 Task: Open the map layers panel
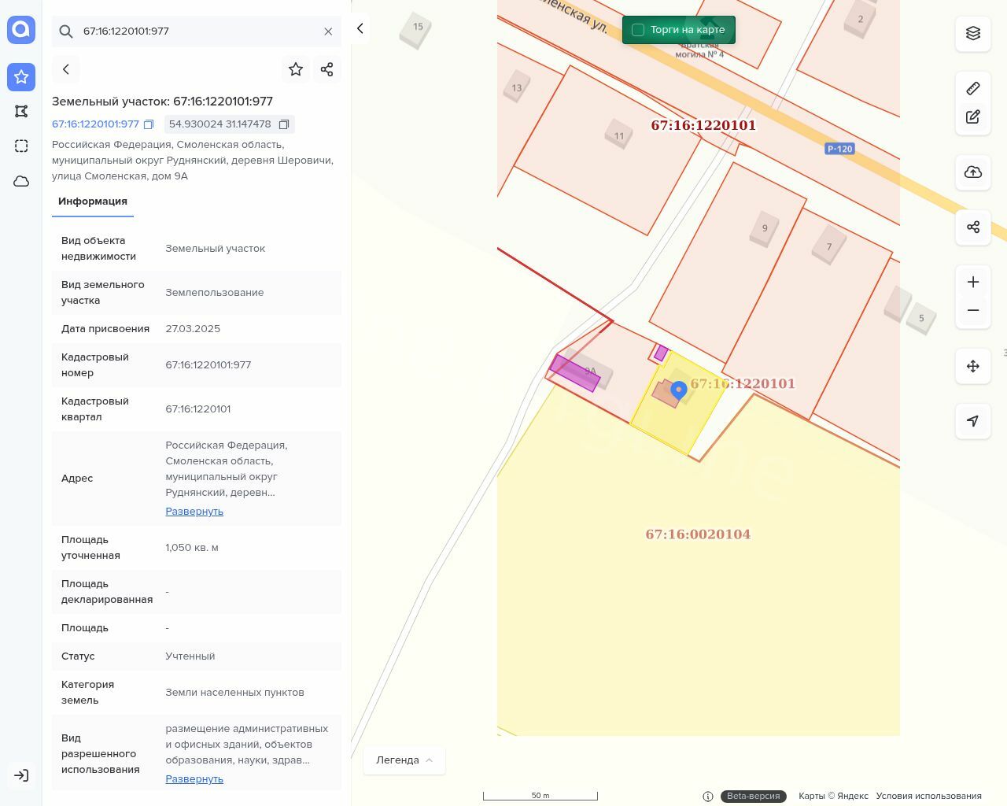point(972,33)
